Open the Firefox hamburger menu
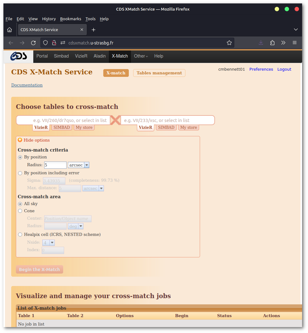308x333 pixels. 294,43
